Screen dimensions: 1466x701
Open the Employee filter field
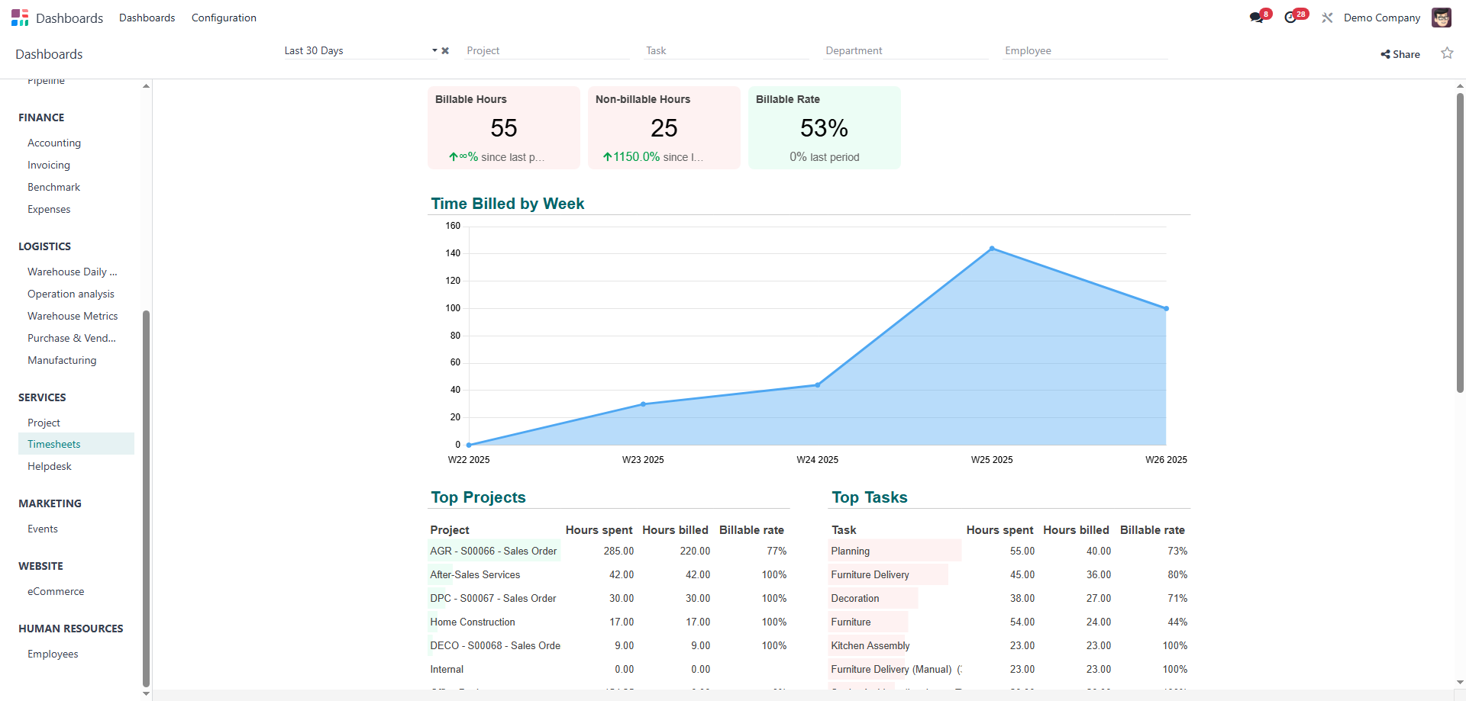[x=1084, y=51]
